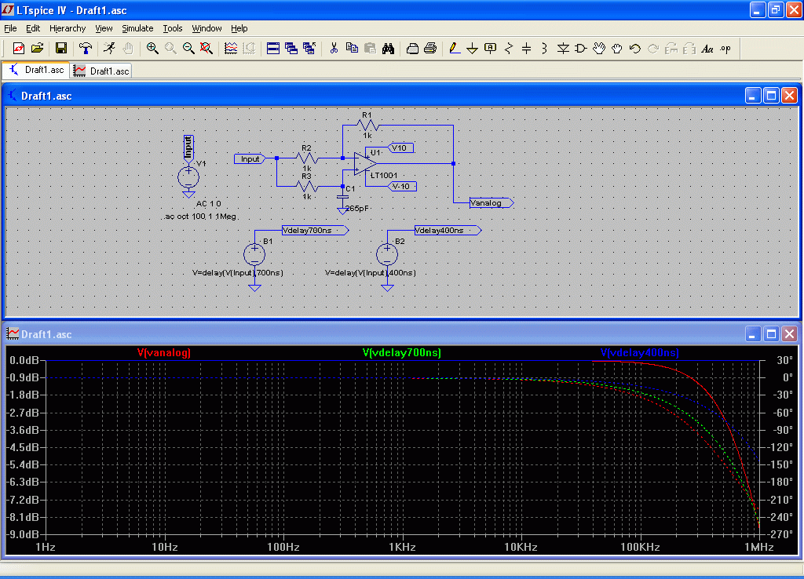
Task: Open the Control Panel hammer icon
Action: coord(85,48)
